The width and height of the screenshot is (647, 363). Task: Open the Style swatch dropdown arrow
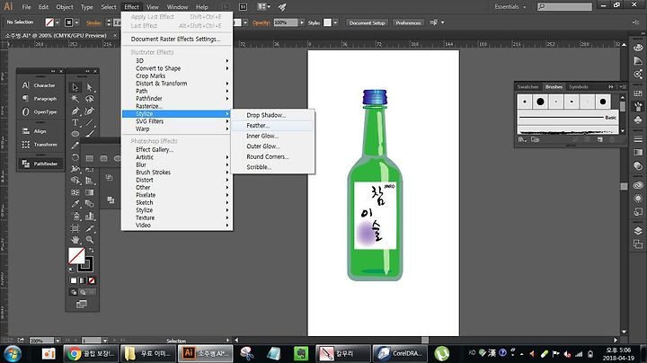point(335,22)
